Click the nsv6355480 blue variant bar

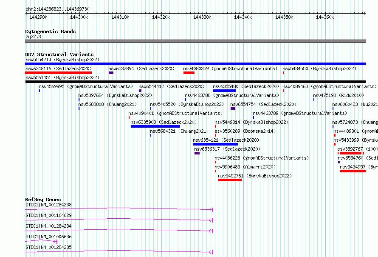click(x=224, y=91)
